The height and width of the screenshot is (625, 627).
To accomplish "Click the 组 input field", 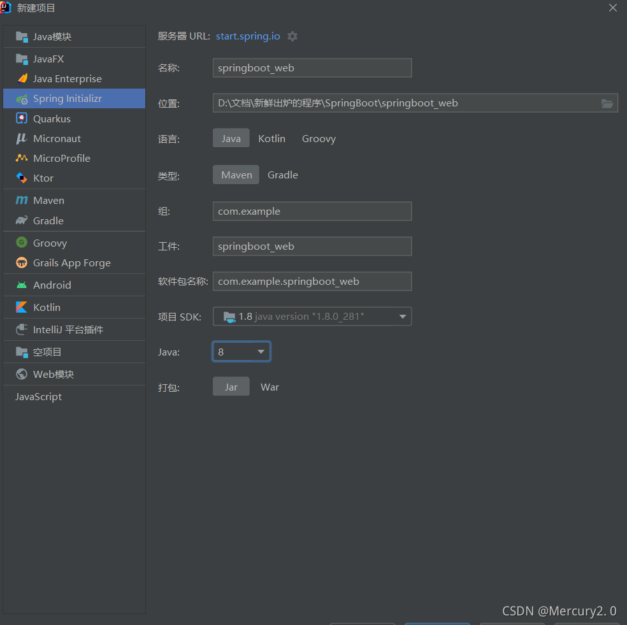I will tap(312, 211).
